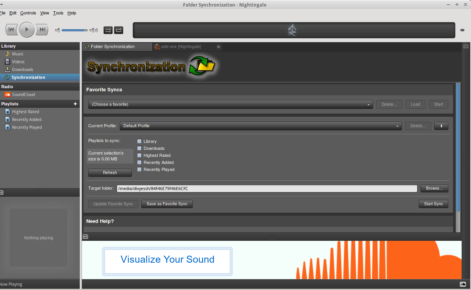The height and width of the screenshot is (290, 471).
Task: Adjust the volume slider
Action: click(75, 30)
